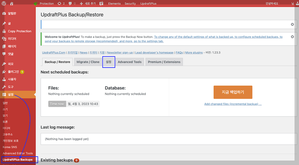This screenshot has height=165, width=299.
Task: Click the existing backups count badge 0
Action: (77, 161)
